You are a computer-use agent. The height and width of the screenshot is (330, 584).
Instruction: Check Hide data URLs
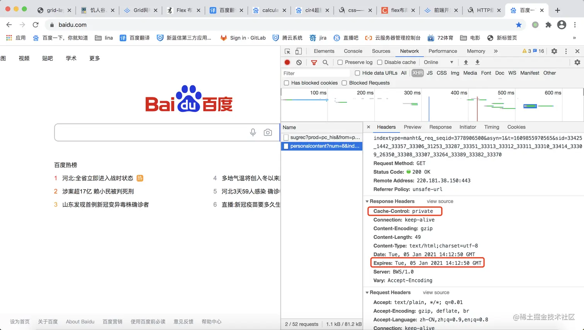click(357, 73)
